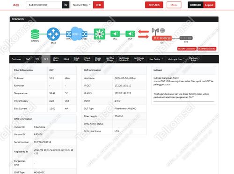Click Power Supply value 3.28
This screenshot has height=174, width=234.
tap(51, 101)
